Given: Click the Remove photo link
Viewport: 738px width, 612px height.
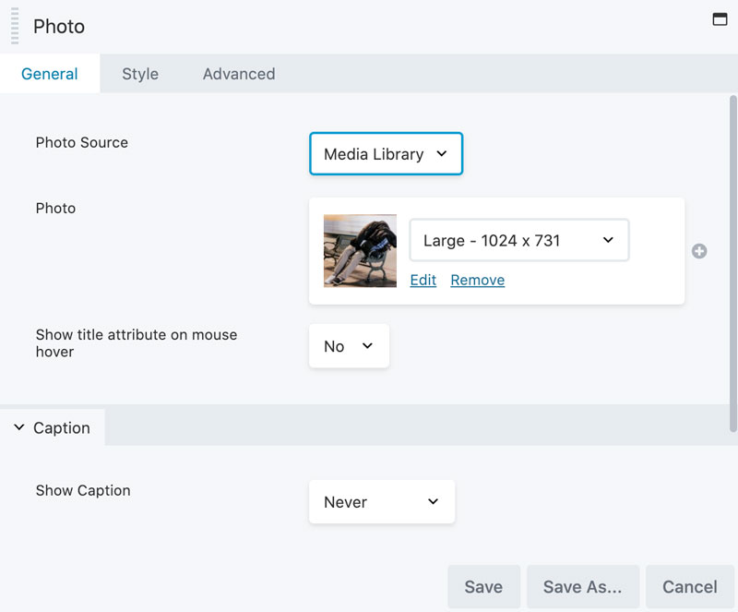Looking at the screenshot, I should [x=477, y=280].
